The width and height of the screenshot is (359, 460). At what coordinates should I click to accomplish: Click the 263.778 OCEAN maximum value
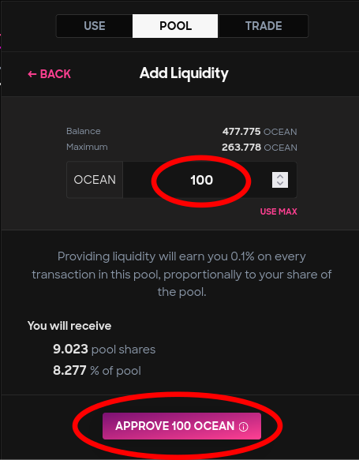[x=260, y=147]
